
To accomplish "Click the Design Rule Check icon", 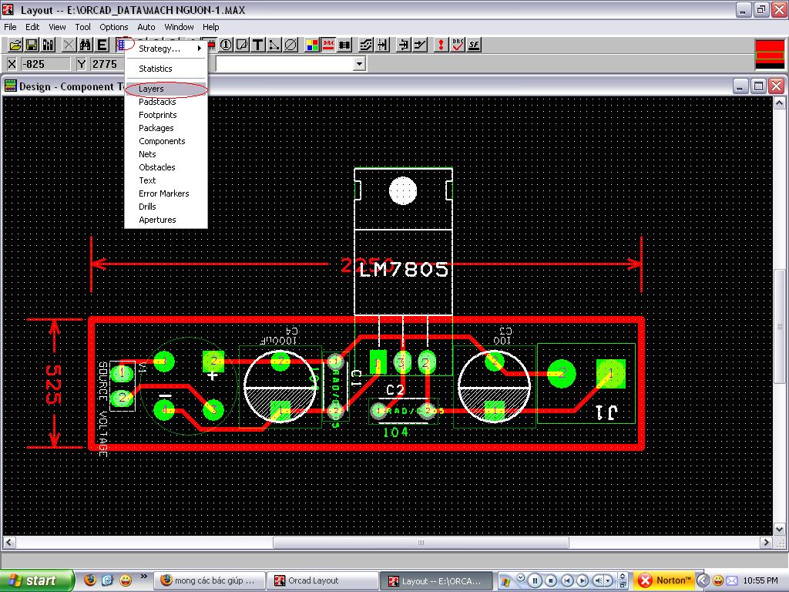I will coord(458,45).
